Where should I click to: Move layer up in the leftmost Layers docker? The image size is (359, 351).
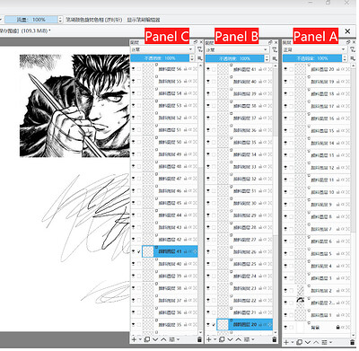click(x=163, y=339)
